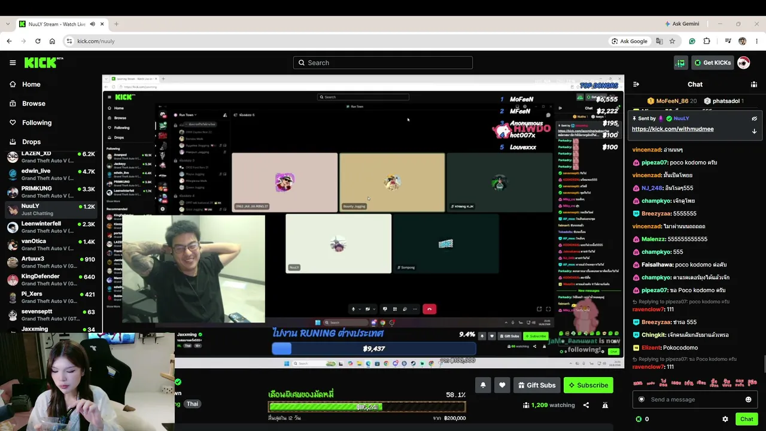Expand the pinned message down arrow
The width and height of the screenshot is (766, 431).
754,131
